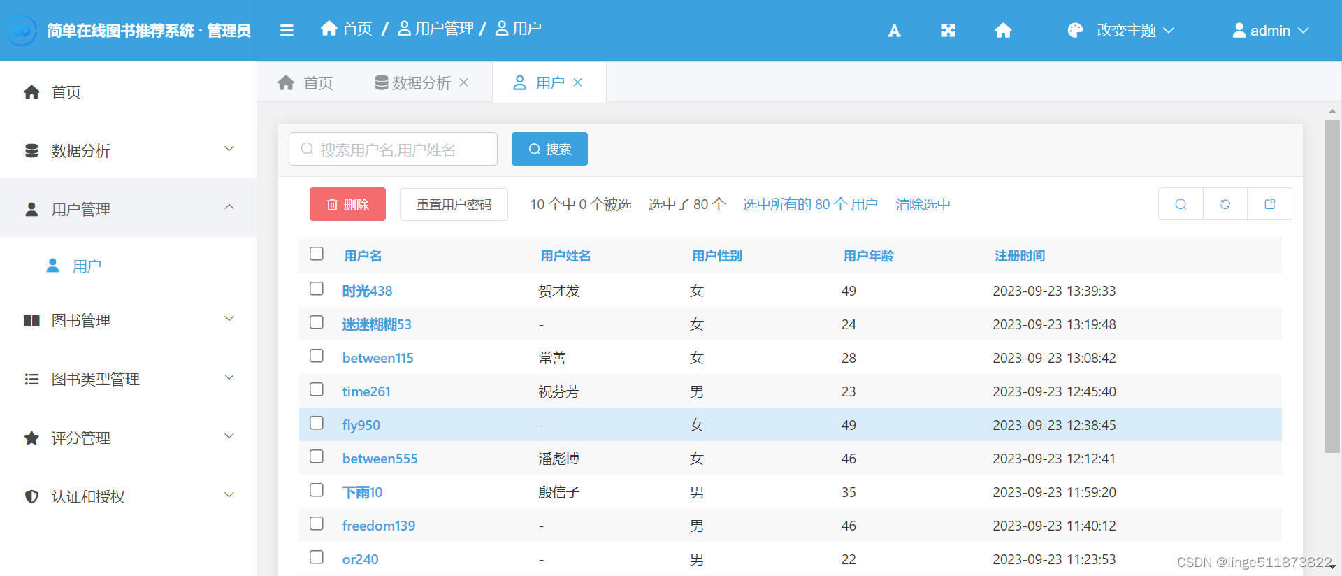Switch to the 数据分析 tab
Image resolution: width=1342 pixels, height=576 pixels.
(421, 82)
